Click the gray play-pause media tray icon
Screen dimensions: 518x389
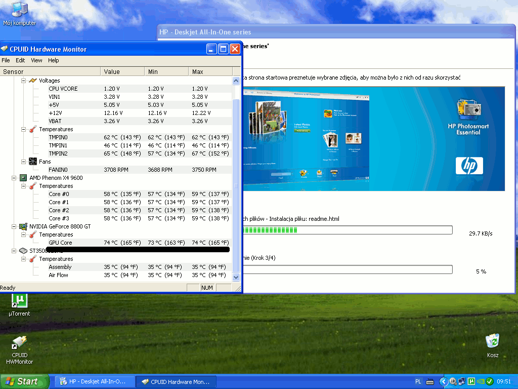[x=453, y=381]
